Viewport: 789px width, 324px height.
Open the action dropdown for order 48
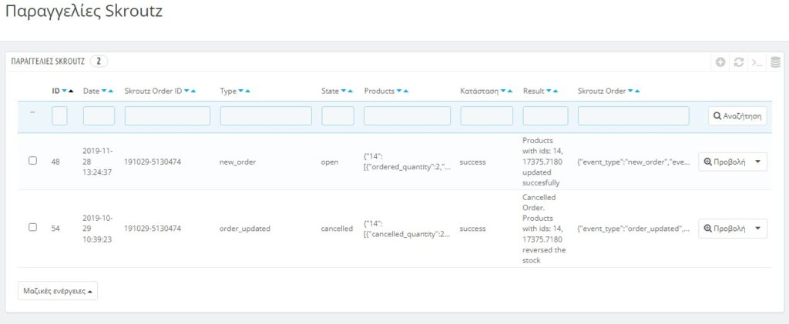pyautogui.click(x=758, y=162)
